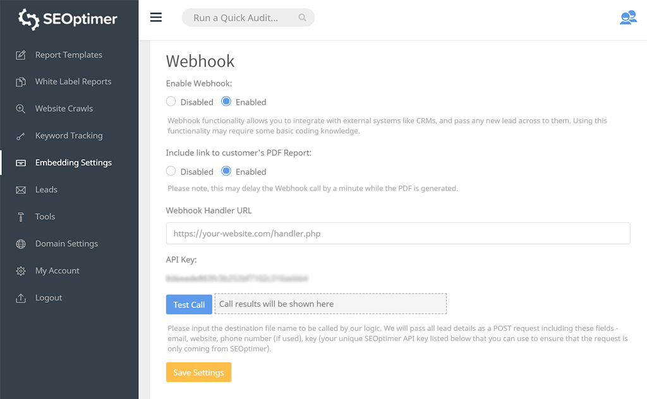Click the Report Templates sidebar icon
The width and height of the screenshot is (647, 399).
coord(21,55)
